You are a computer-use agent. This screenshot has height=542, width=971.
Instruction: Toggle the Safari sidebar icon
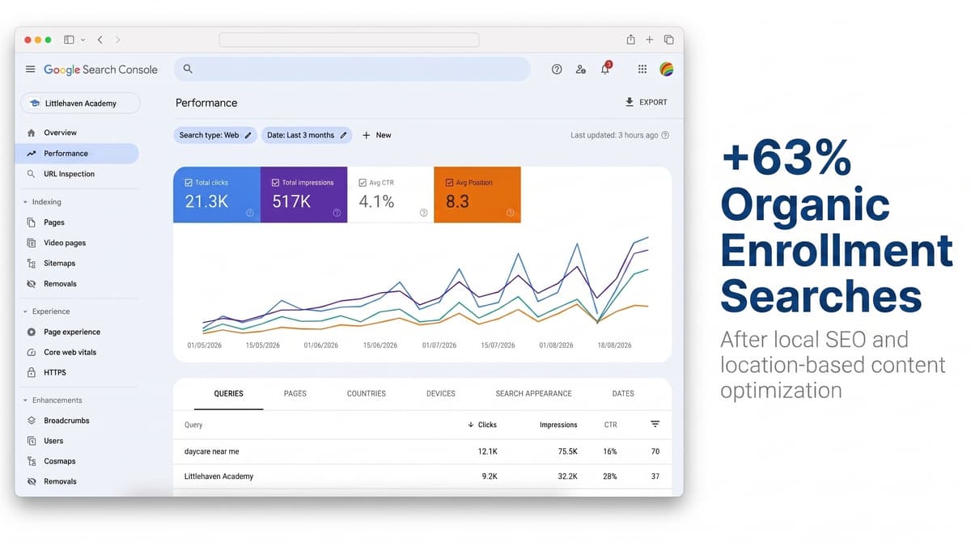click(69, 40)
